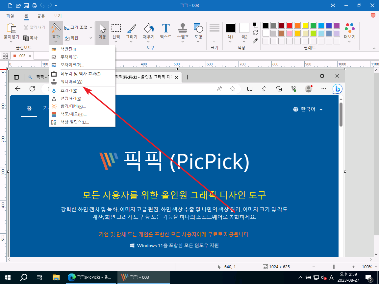Viewport: 379px width, 284px height.
Task: Collapse the ribbon with the chevron
Action: coord(374,48)
